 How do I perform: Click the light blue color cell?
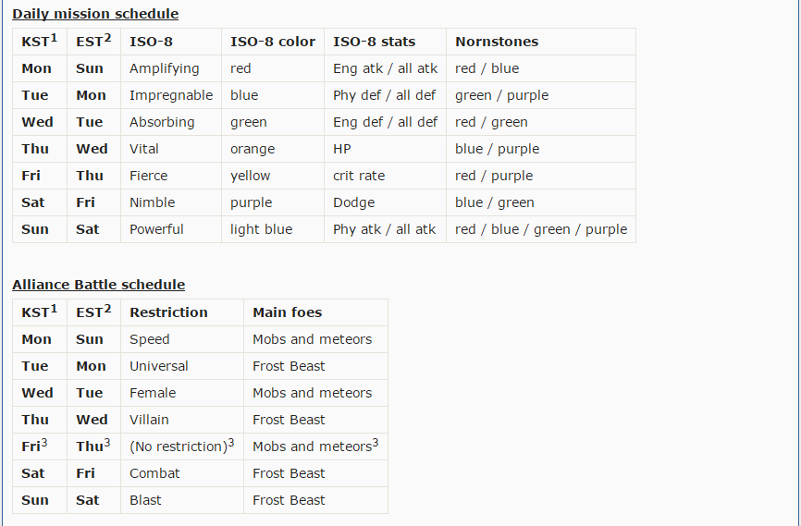(x=261, y=229)
